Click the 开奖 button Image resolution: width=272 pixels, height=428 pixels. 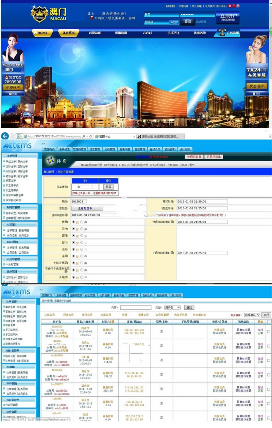[108, 187]
